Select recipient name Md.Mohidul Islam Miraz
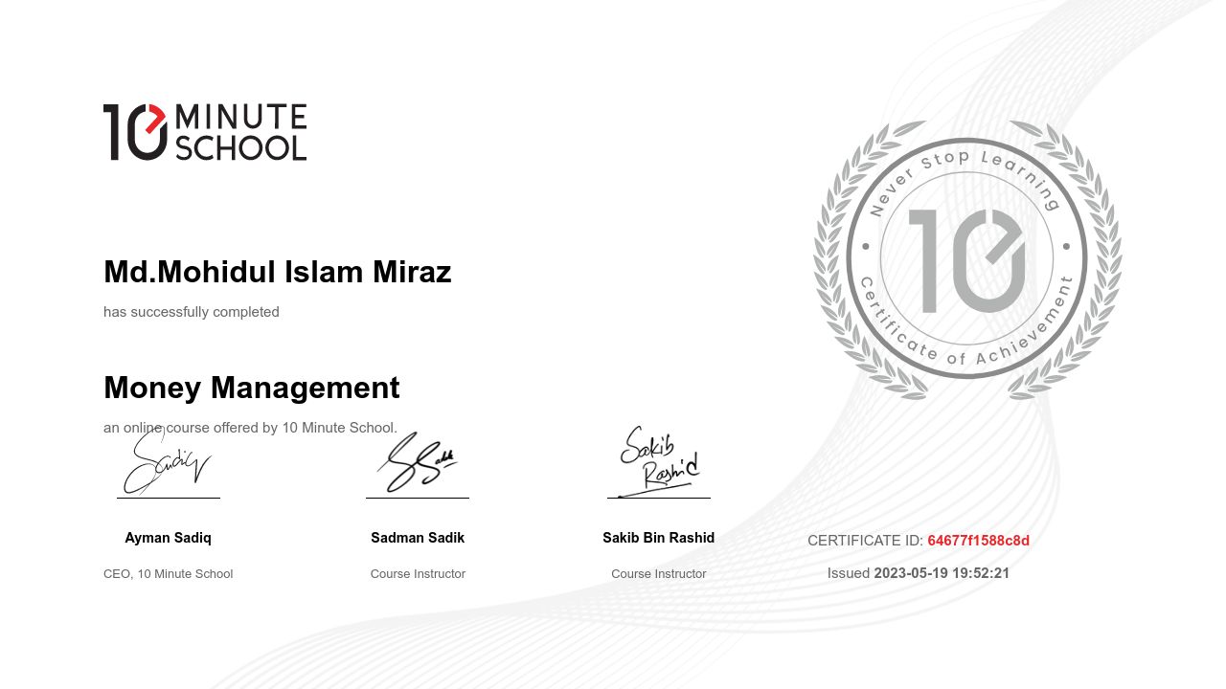Screen dimensions: 1226x689 (278, 272)
